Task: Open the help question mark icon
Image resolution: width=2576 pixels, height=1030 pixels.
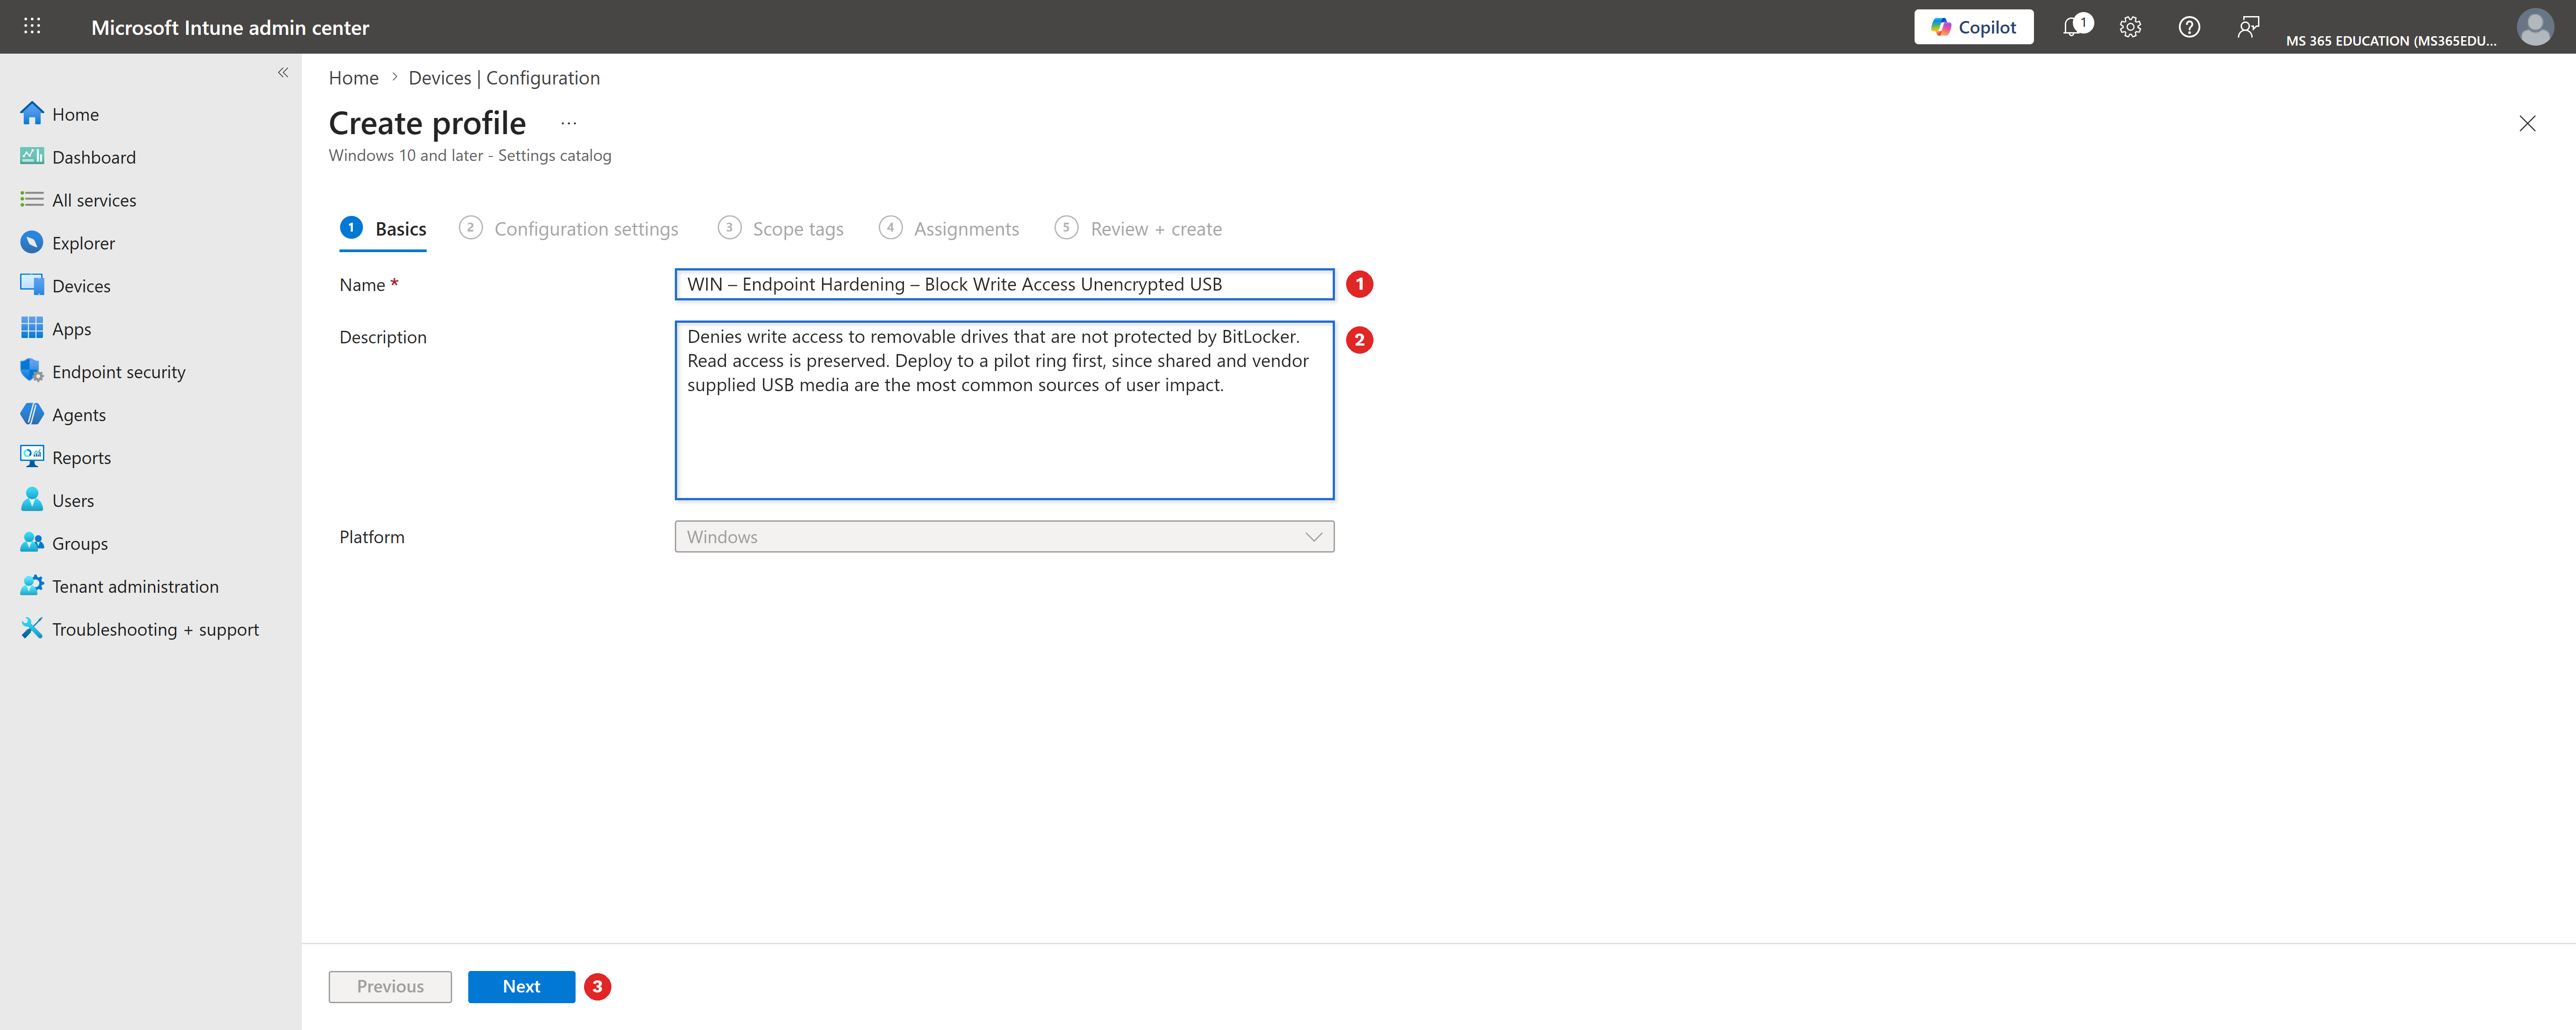Action: coord(2189,27)
